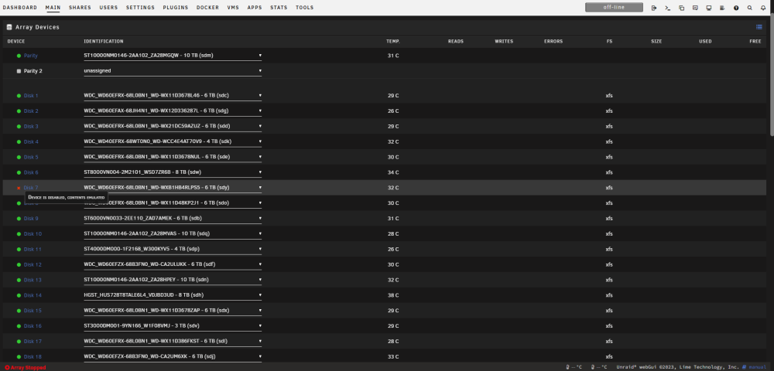Click the Logout icon in header

point(654,8)
